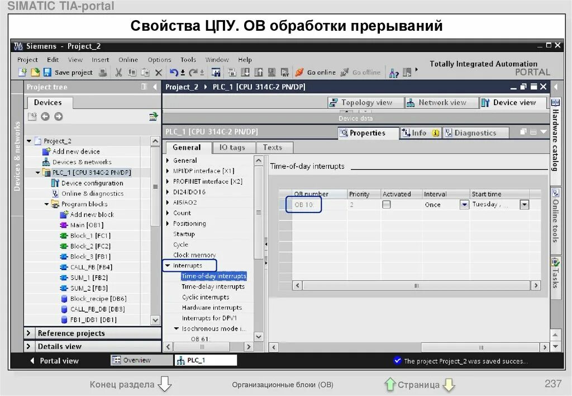Collapse the PLC_1 tree node
Screen dimensions: 572x396
click(x=38, y=172)
